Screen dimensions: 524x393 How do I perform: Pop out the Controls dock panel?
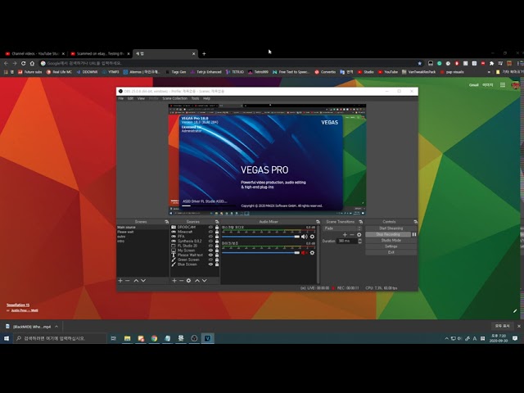click(x=415, y=222)
